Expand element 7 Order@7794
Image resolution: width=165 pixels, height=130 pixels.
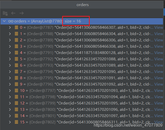pos(10,72)
